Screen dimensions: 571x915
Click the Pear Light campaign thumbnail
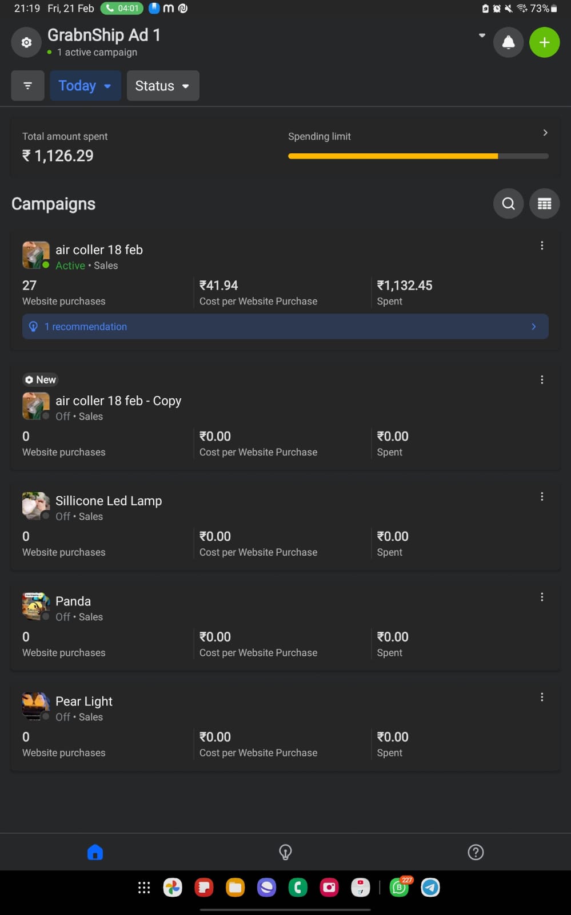[35, 707]
